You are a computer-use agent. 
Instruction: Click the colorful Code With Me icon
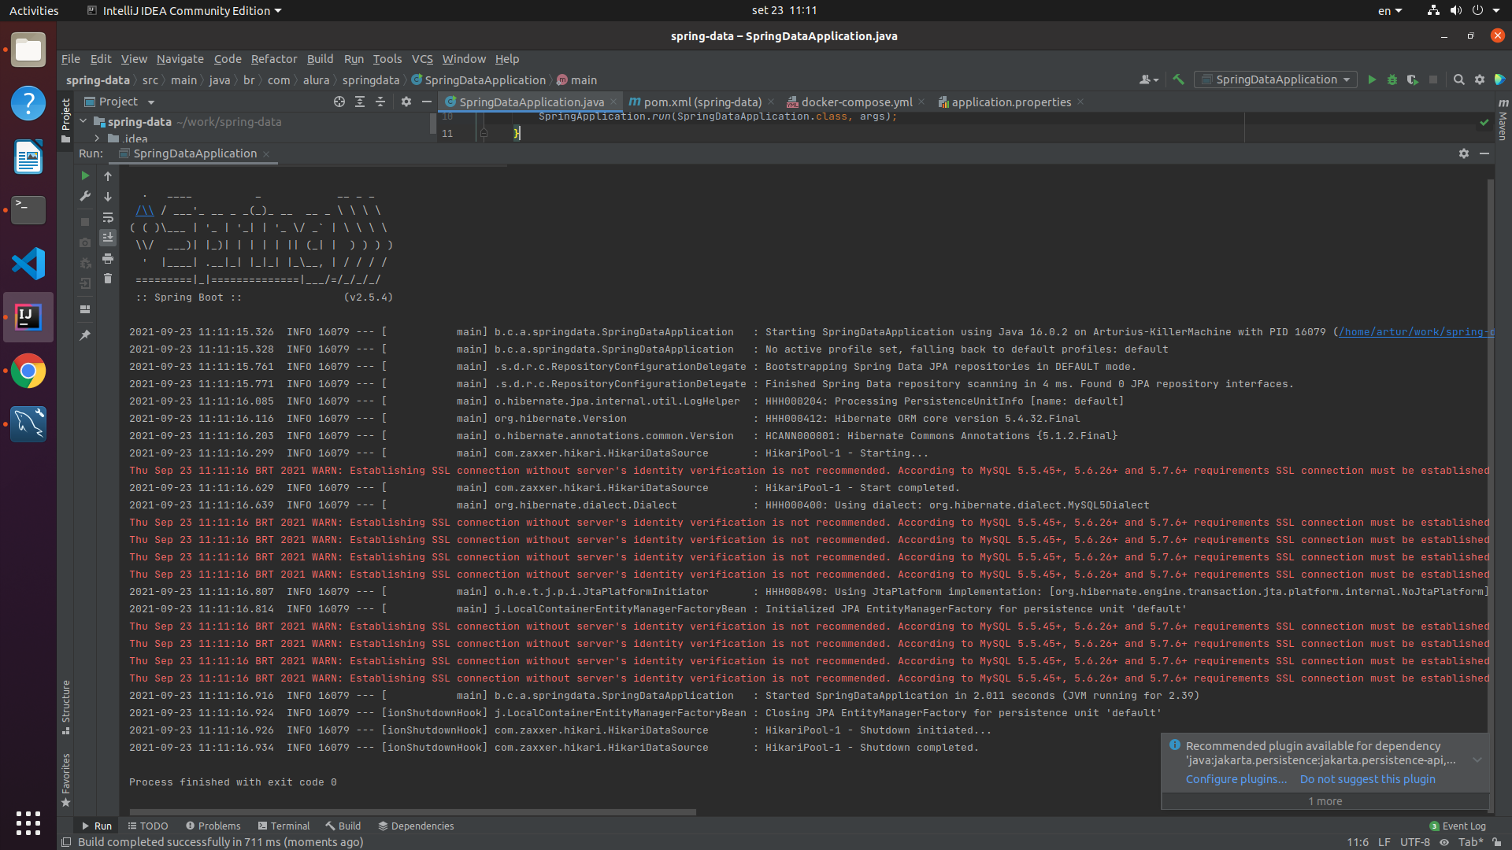point(1499,79)
